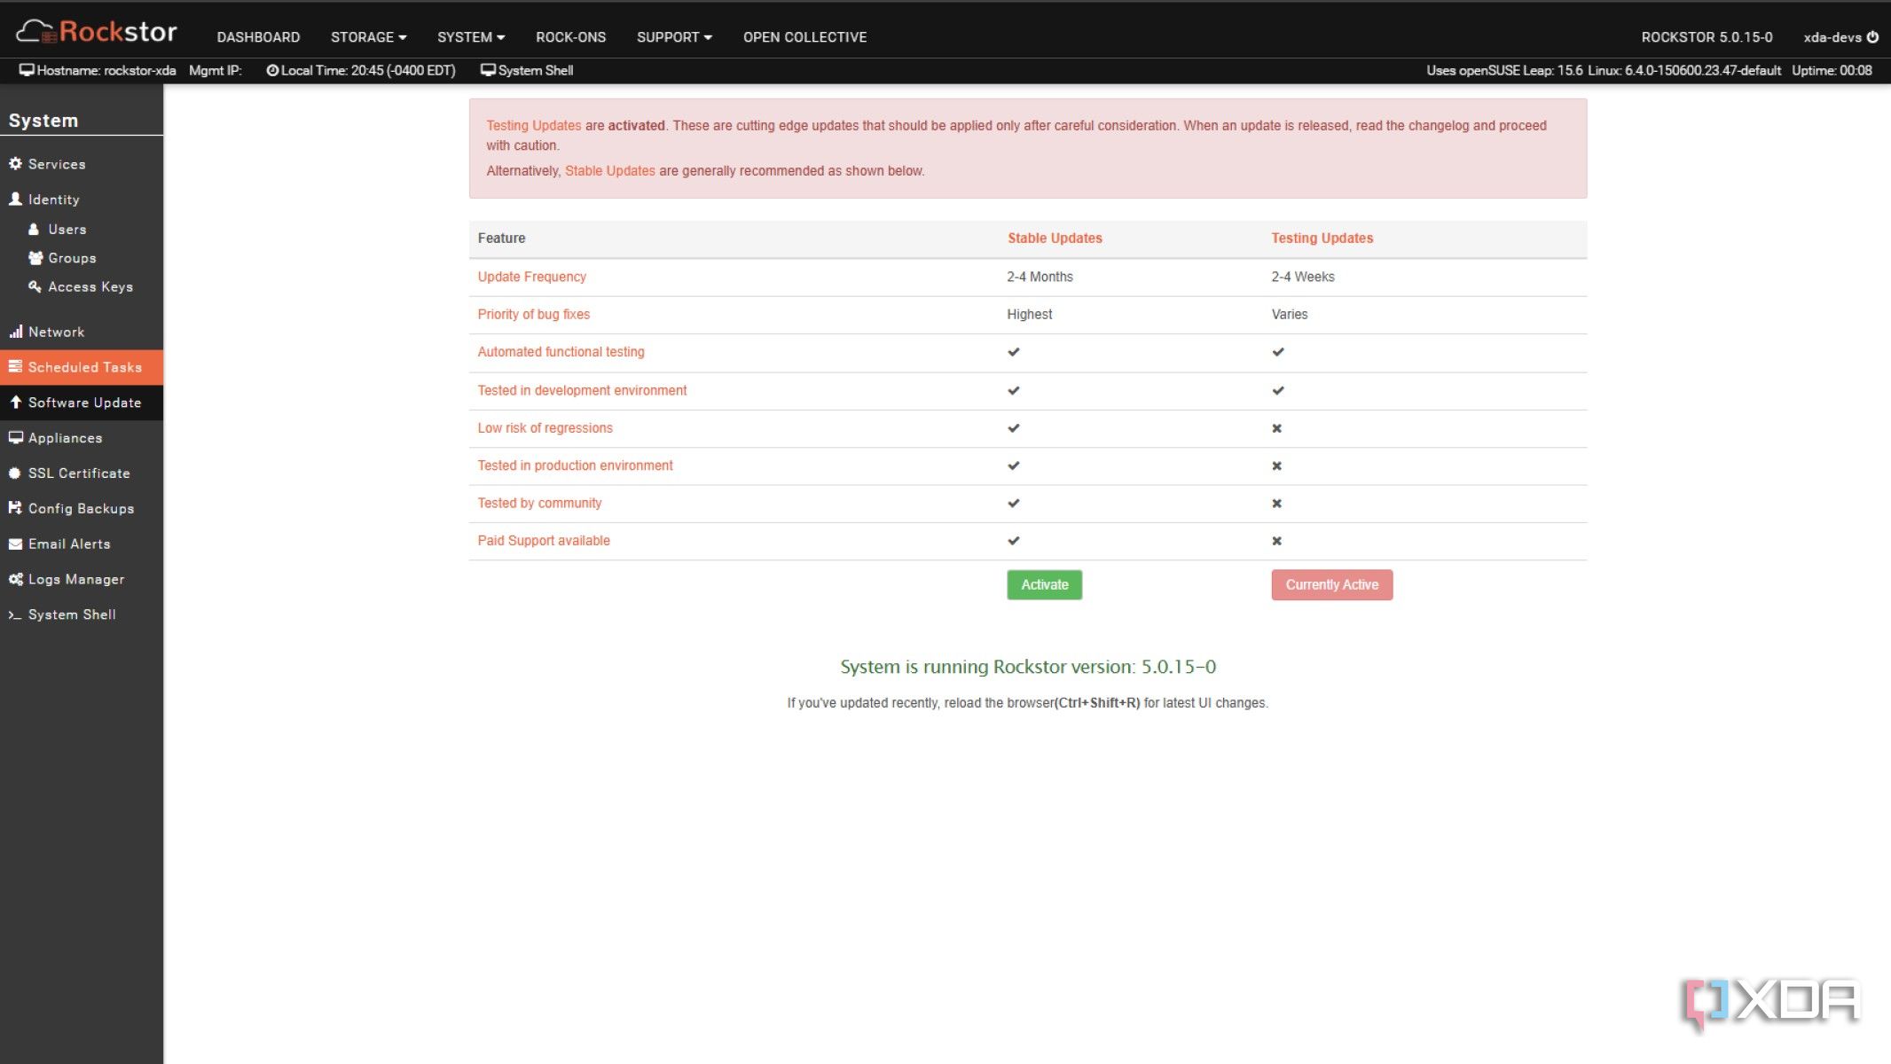
Task: Click the Rockstor logo
Action: 97,32
